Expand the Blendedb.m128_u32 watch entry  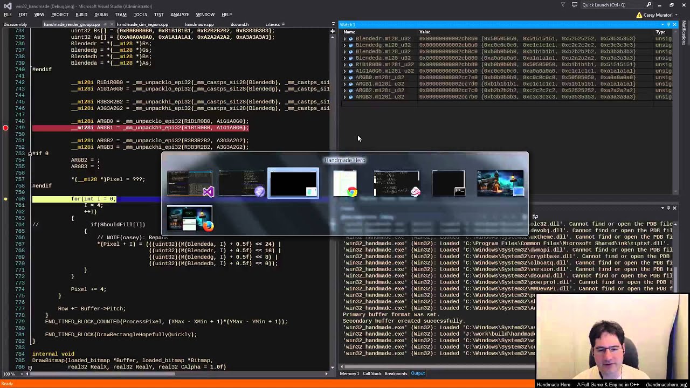(345, 52)
